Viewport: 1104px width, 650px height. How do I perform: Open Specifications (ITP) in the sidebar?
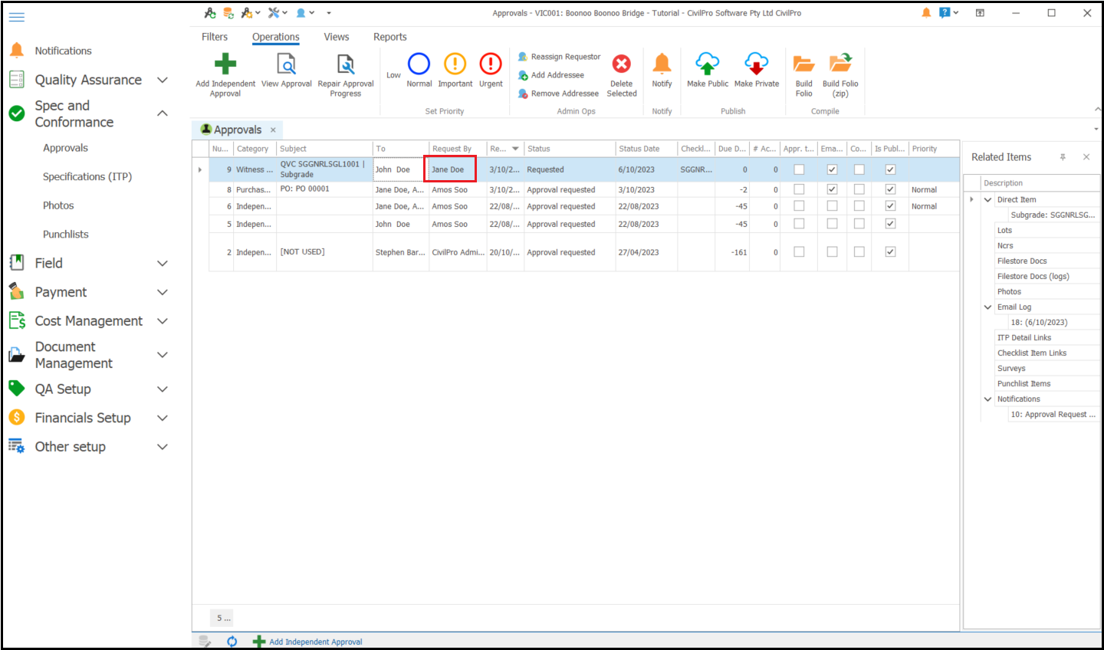pos(87,176)
